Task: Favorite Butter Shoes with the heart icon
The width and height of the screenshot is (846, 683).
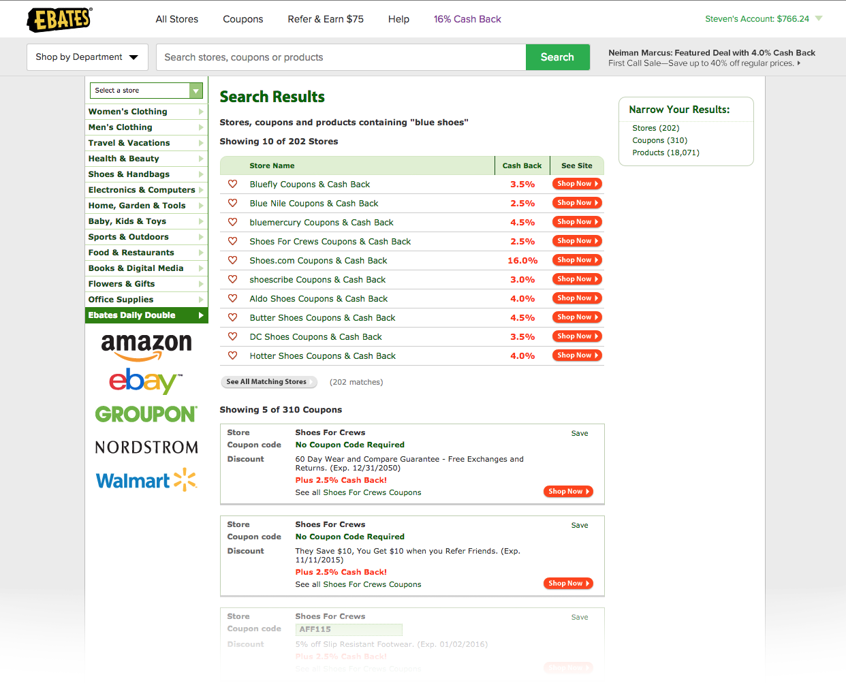Action: [232, 317]
